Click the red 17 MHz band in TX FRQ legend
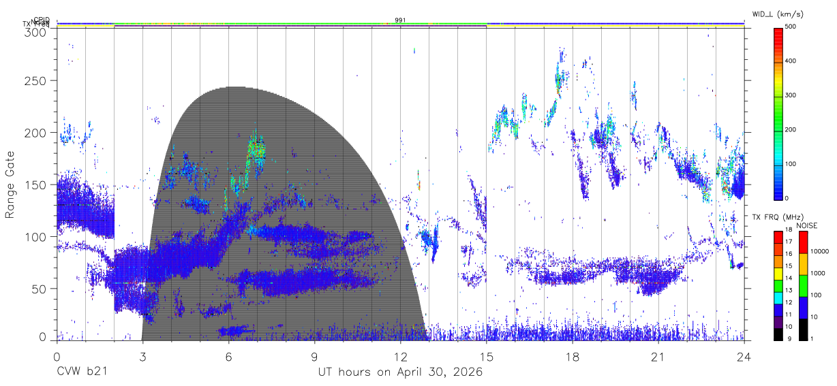The image size is (837, 386). tap(778, 238)
